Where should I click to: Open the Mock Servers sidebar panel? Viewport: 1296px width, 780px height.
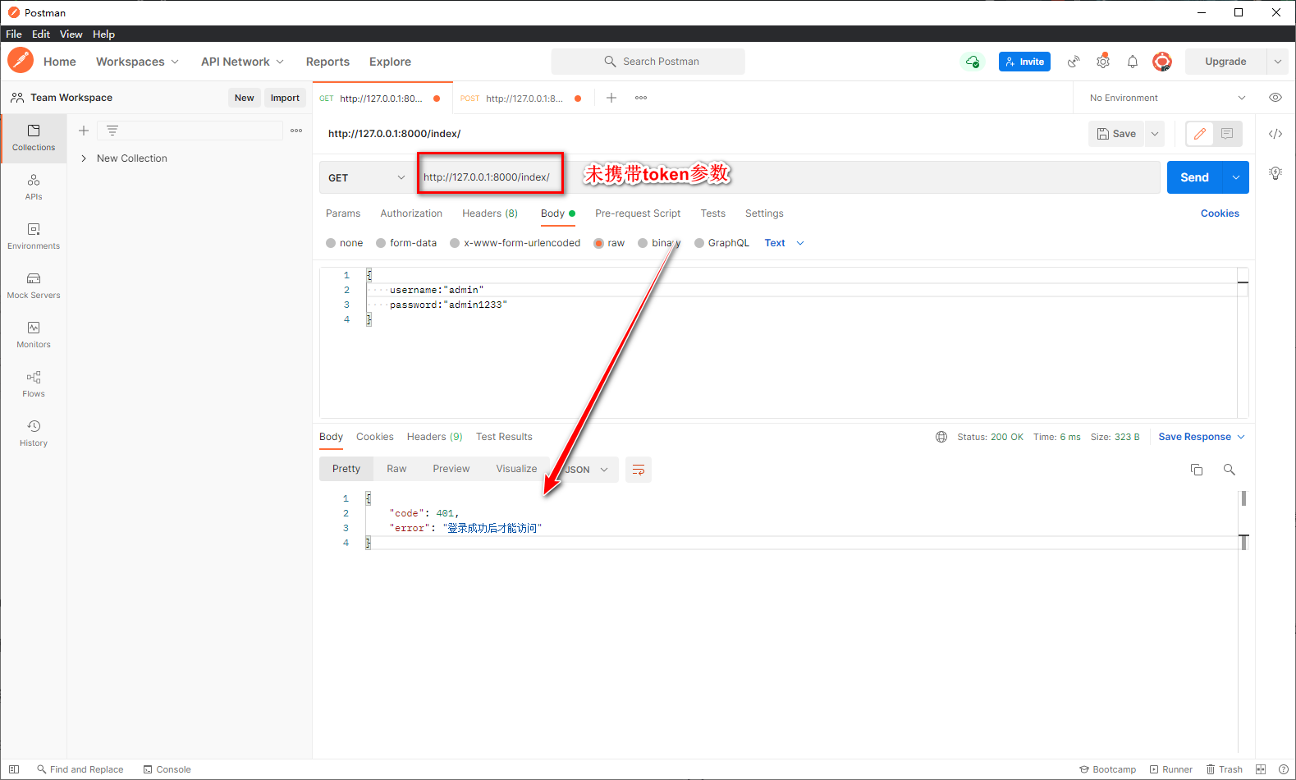pos(34,286)
